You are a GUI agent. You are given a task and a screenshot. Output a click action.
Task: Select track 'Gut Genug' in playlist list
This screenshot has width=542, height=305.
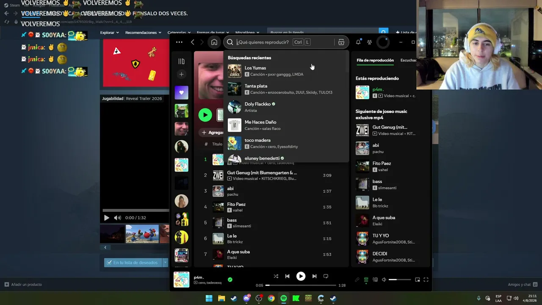272,175
